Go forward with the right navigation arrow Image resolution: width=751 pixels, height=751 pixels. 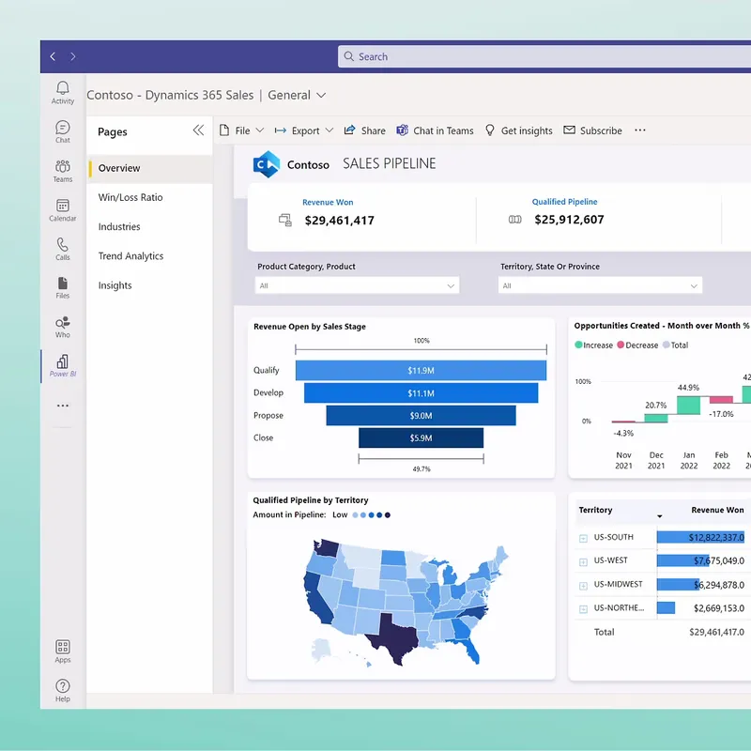tap(73, 56)
